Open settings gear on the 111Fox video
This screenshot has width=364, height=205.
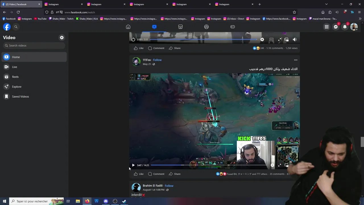click(x=272, y=165)
